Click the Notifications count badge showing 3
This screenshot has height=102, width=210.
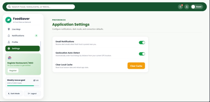[36, 36]
